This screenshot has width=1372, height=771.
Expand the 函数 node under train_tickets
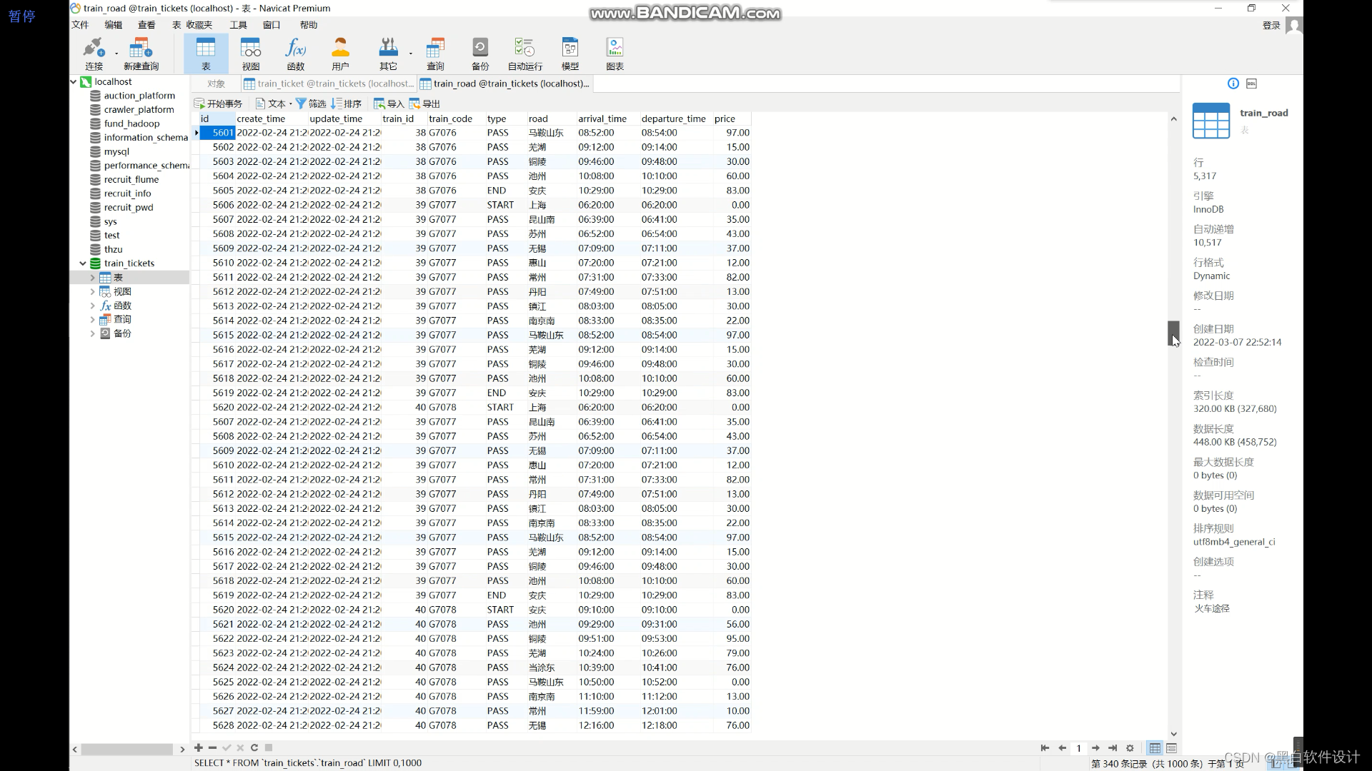[x=91, y=304]
